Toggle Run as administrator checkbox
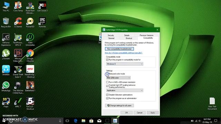 107,98
